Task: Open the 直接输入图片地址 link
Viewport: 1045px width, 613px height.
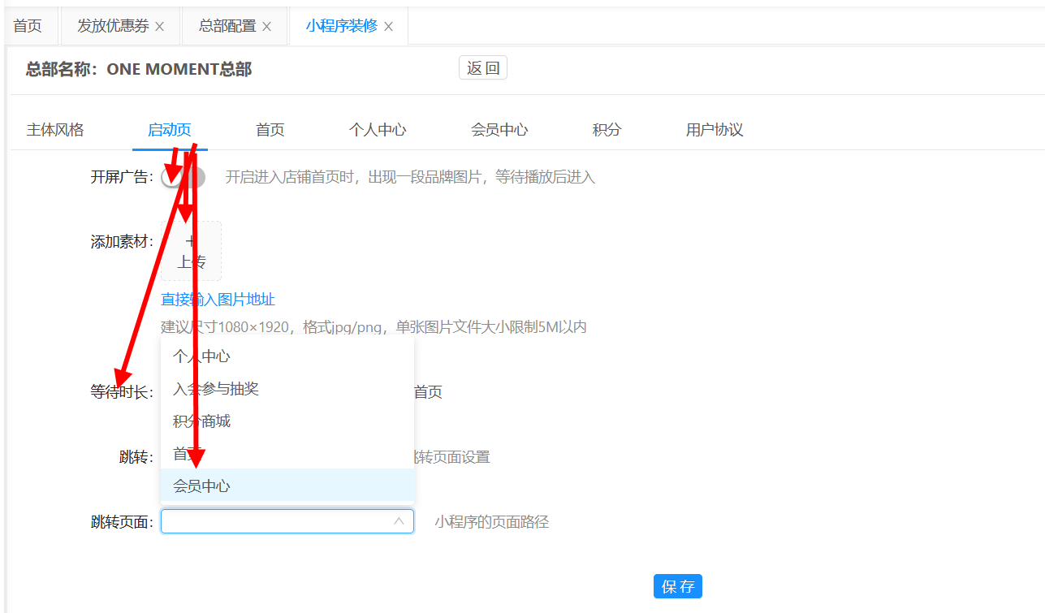Action: point(218,300)
